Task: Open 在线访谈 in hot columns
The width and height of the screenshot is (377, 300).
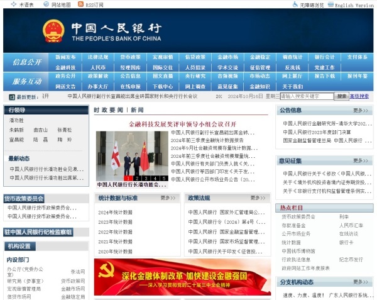Action: (x=349, y=234)
